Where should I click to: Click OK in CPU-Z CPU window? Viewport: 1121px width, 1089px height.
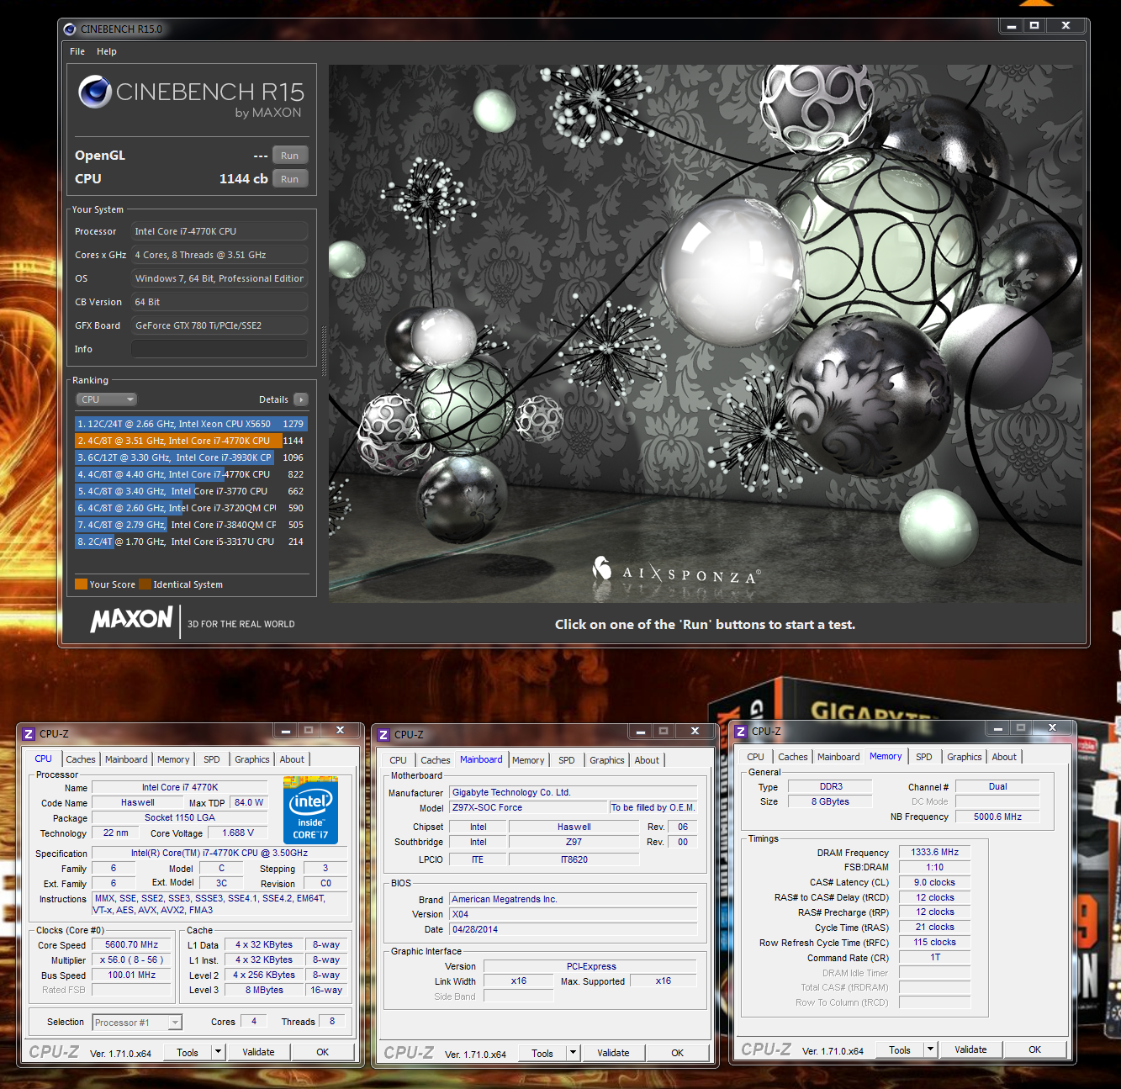point(323,1052)
